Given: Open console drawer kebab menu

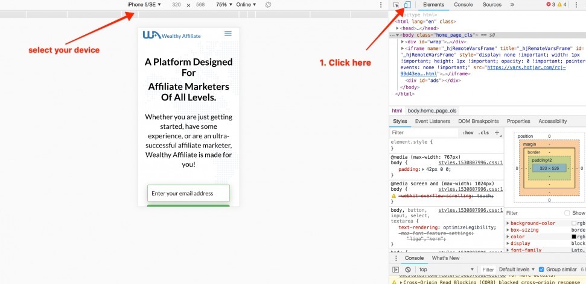Looking at the screenshot, I should coord(396,258).
